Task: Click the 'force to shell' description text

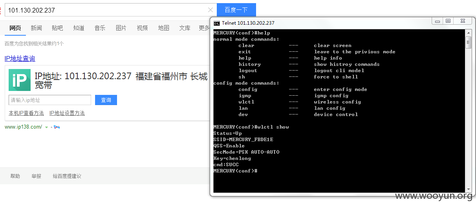Action: [x=336, y=77]
